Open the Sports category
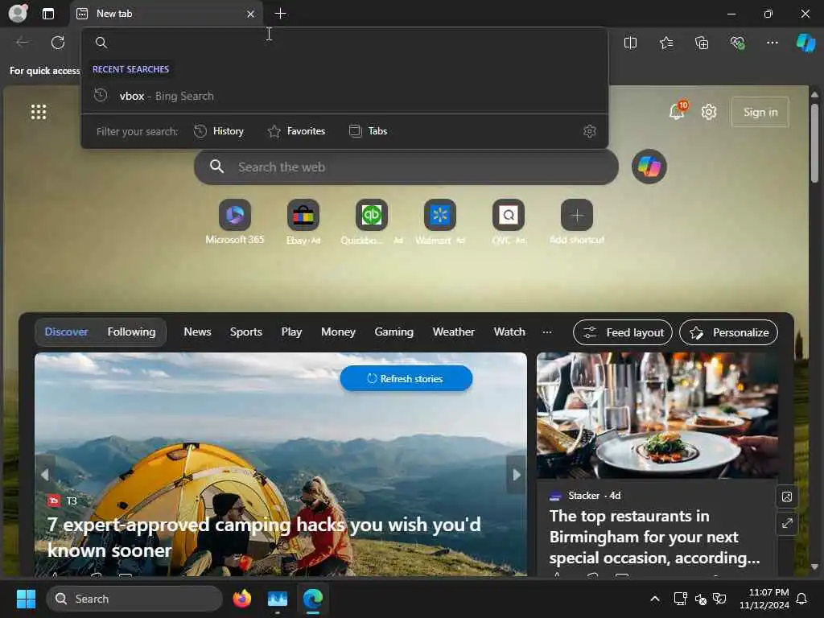The height and width of the screenshot is (618, 824). pos(246,332)
